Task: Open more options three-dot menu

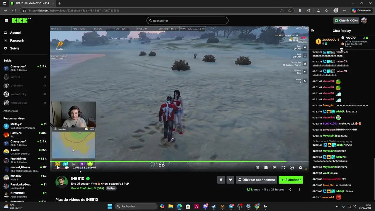Action: [299, 190]
